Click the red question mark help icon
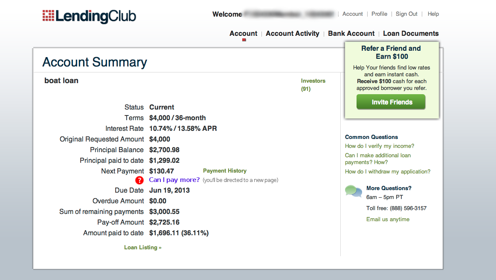 [139, 180]
